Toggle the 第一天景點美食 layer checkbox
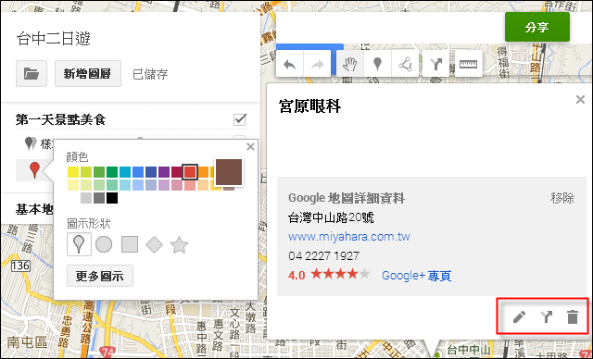The image size is (593, 359). pyautogui.click(x=240, y=119)
